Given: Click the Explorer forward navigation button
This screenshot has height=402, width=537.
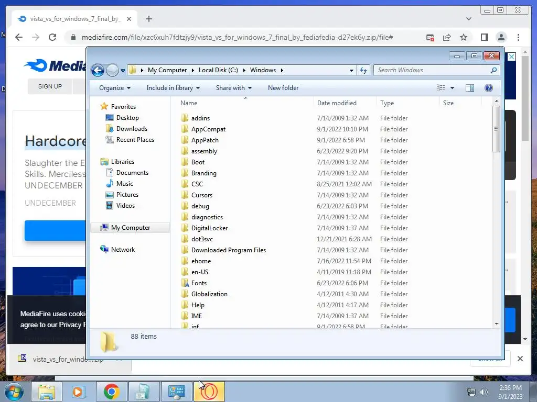Looking at the screenshot, I should pos(112,71).
